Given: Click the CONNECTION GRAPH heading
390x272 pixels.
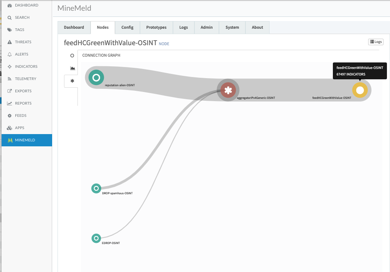Looking at the screenshot, I should (101, 56).
